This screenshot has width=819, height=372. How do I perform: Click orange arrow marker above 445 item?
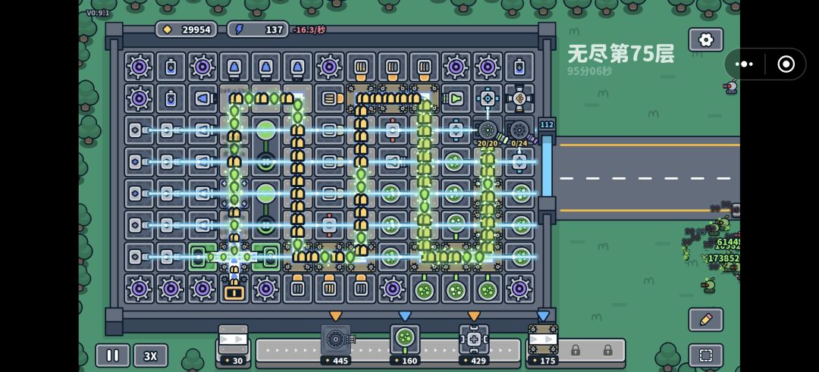[335, 316]
